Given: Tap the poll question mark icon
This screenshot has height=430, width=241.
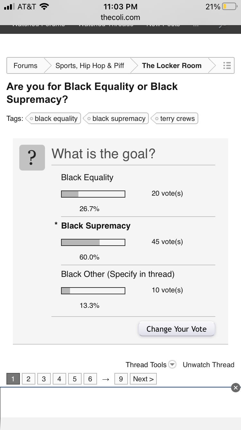Looking at the screenshot, I should [32, 158].
